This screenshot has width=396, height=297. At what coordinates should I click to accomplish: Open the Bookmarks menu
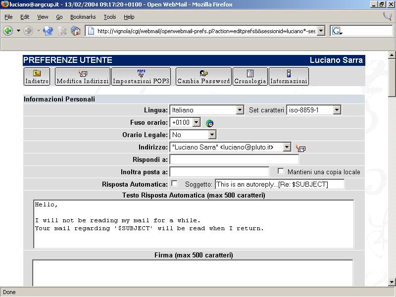point(83,17)
